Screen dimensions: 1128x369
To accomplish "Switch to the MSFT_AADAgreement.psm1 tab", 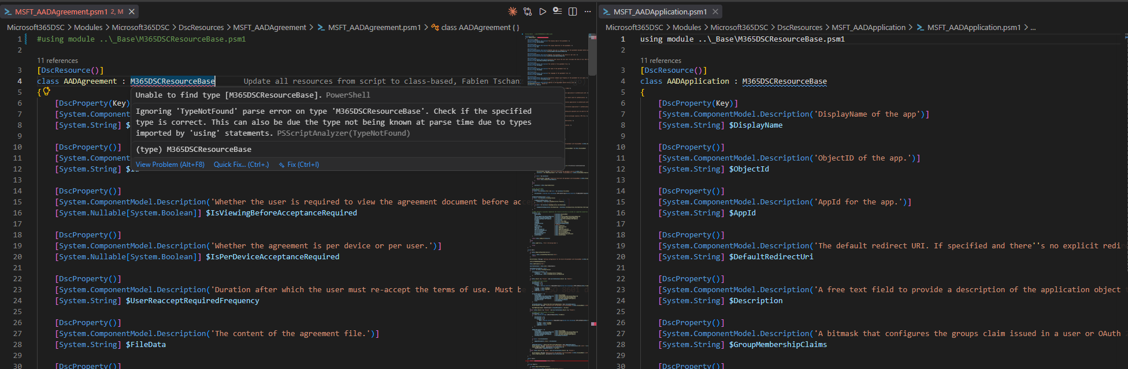I will coord(70,12).
